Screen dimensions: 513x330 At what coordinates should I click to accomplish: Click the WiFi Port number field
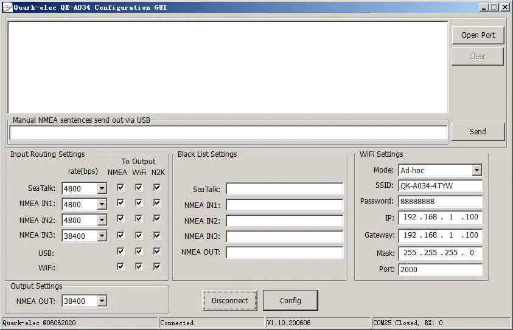440,269
